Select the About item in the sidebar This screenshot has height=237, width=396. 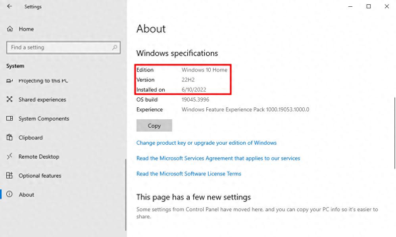(27, 195)
